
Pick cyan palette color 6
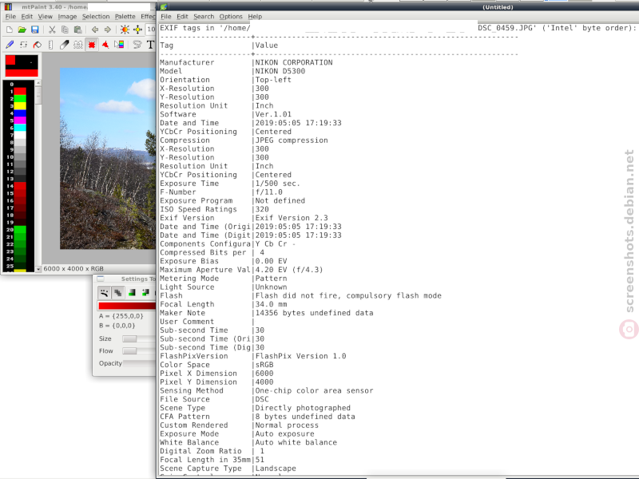point(20,128)
